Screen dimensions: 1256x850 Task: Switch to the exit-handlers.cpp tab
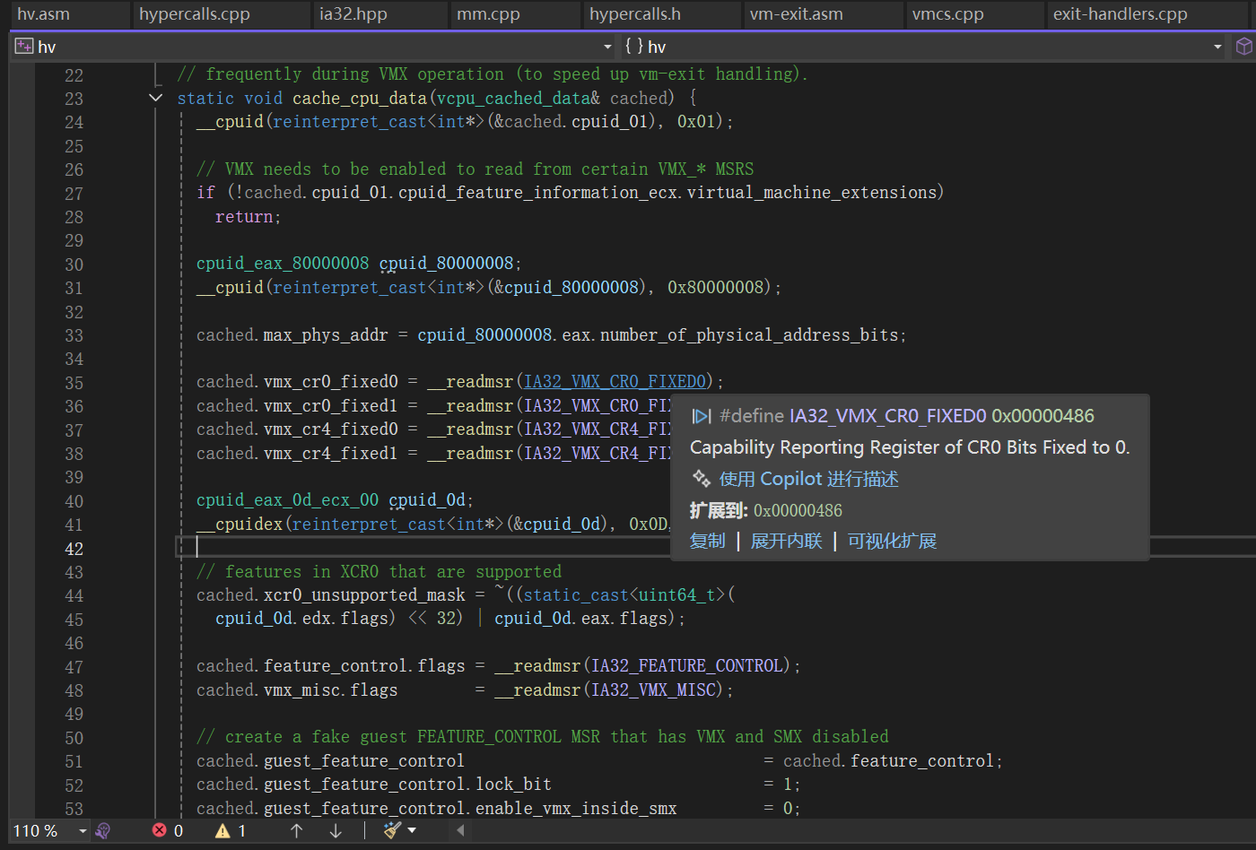(1120, 14)
